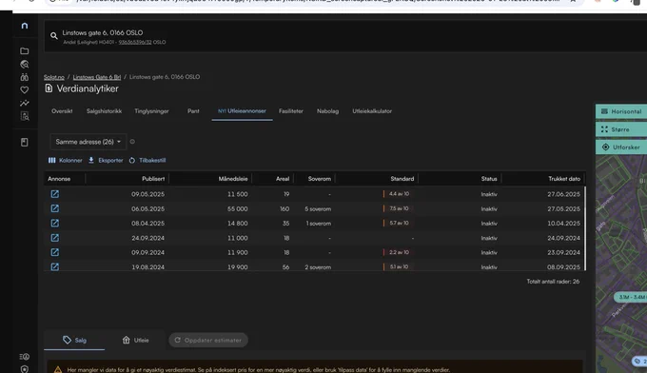The width and height of the screenshot is (647, 373).
Task: Open listing dated 24.09.2024
Action: (x=55, y=238)
